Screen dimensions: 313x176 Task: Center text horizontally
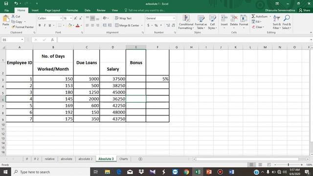coord(92,25)
